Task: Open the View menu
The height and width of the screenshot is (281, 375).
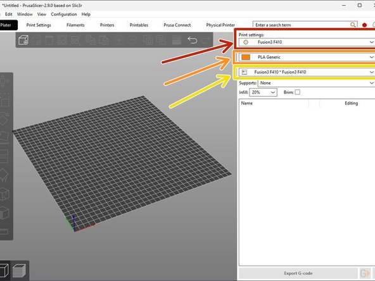Action: (x=42, y=14)
